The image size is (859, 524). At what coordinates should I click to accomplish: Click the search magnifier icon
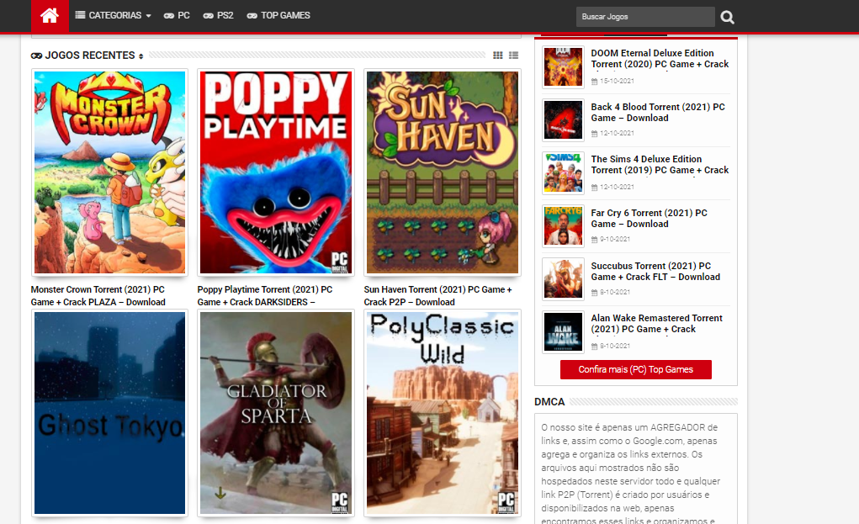click(x=727, y=17)
